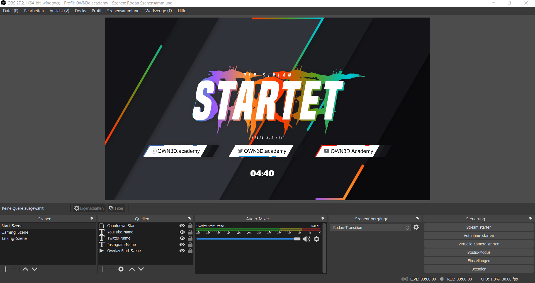
Task: Move a source up with the up-arrow icon
Action: pyautogui.click(x=132, y=269)
